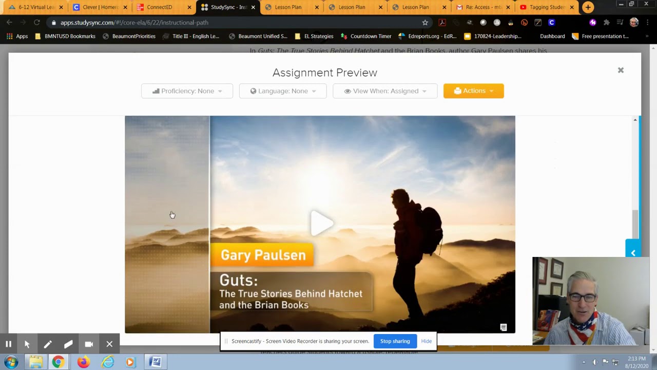The width and height of the screenshot is (657, 370).
Task: Show more bookmarks with the chevron
Action: [x=647, y=36]
